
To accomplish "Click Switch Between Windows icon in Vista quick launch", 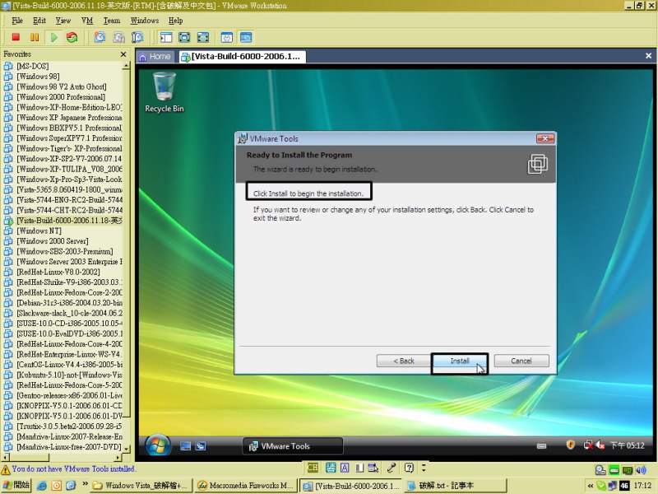I will pos(201,446).
